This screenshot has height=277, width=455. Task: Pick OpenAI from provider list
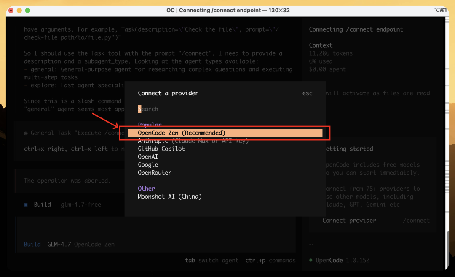[148, 157]
